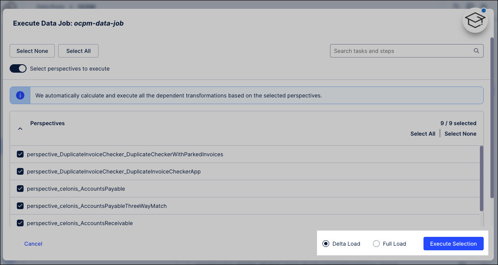Click the search magnifier icon
Screen dimensions: 498x265
477,51
